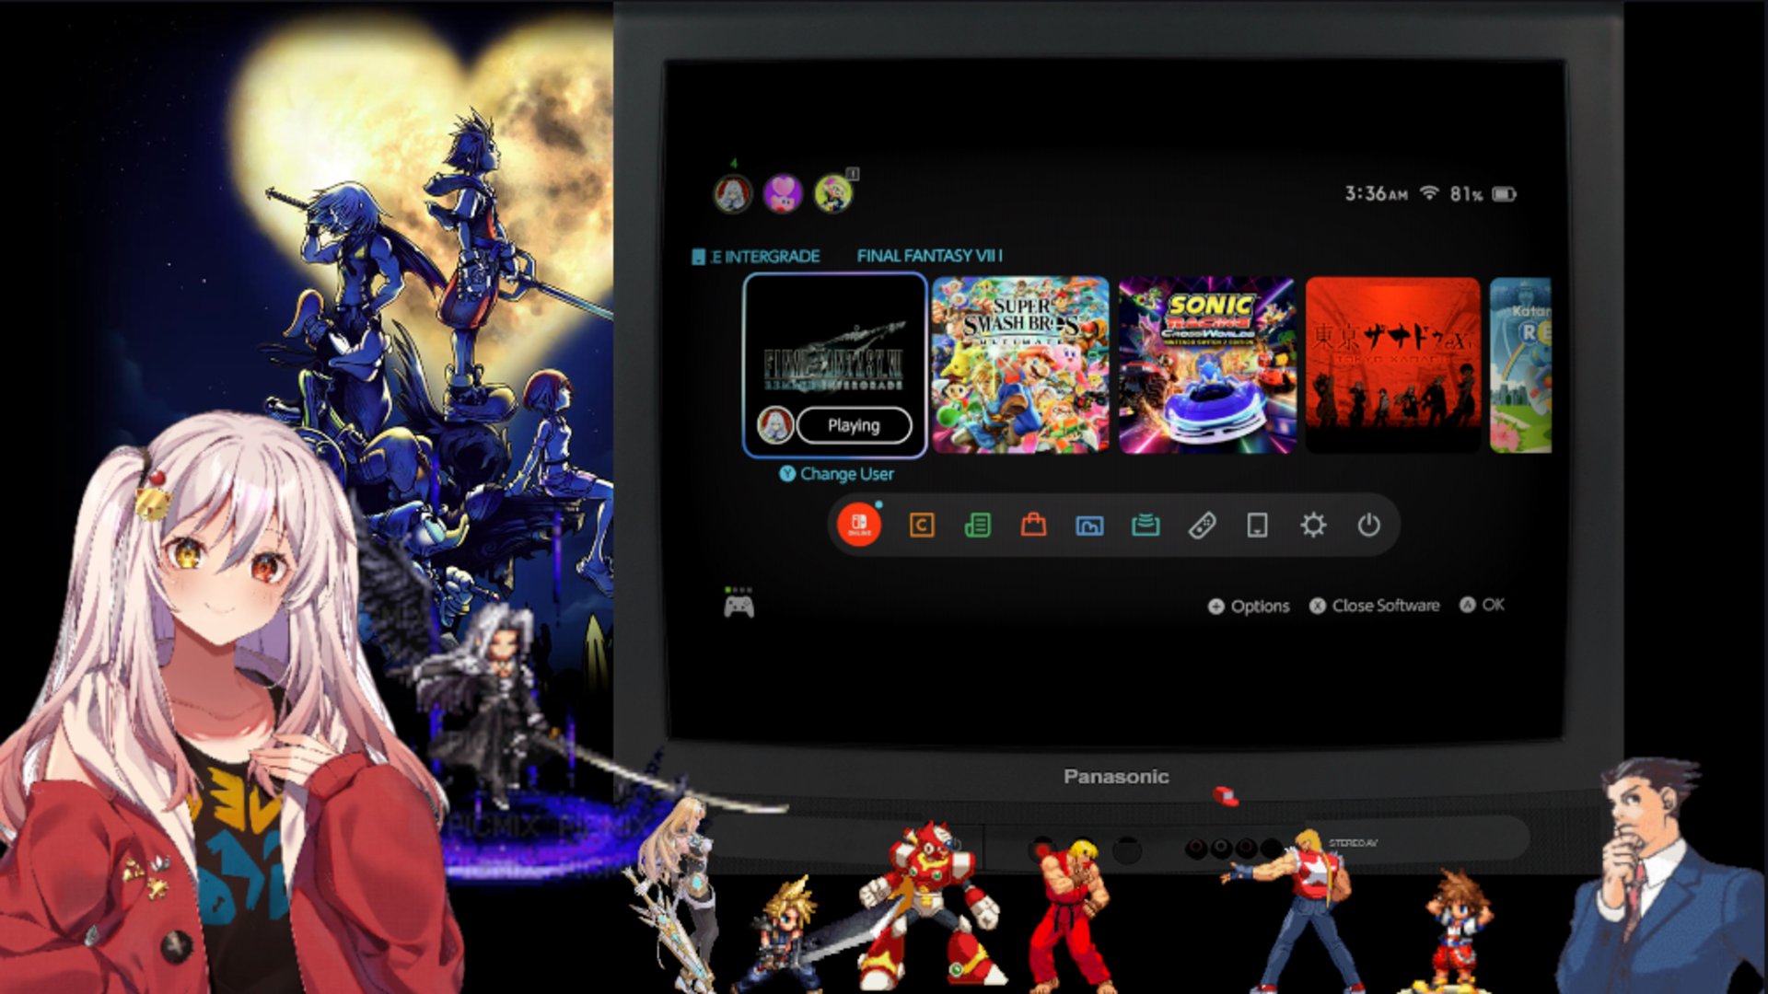The image size is (1768, 994).
Task: Select the first user avatar with white hair
Action: [x=733, y=194]
